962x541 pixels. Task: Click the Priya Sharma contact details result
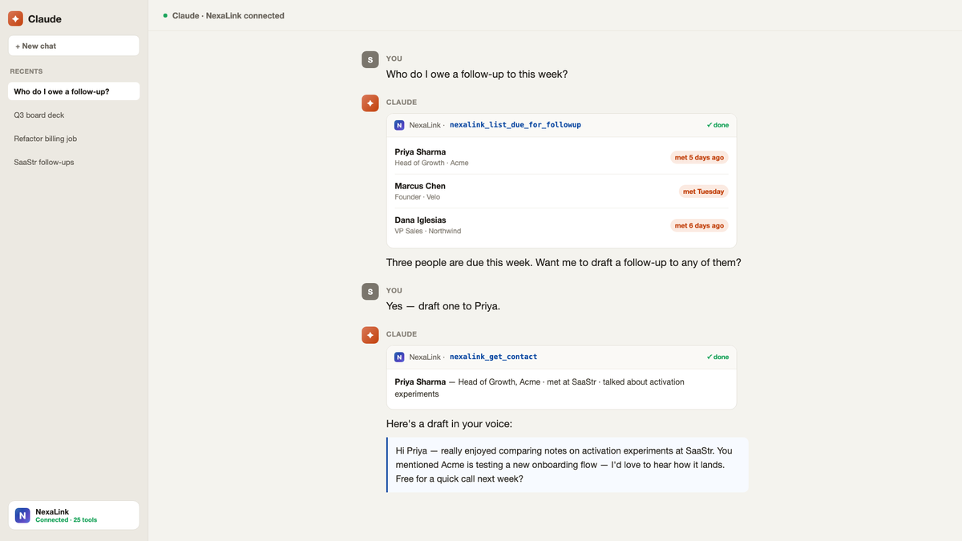click(x=561, y=388)
